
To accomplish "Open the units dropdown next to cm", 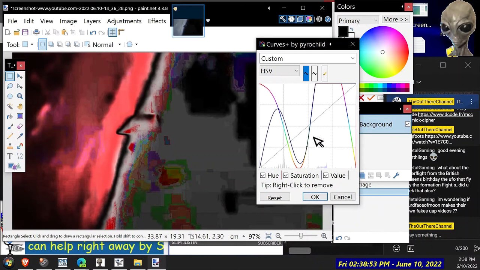I will (x=244, y=237).
